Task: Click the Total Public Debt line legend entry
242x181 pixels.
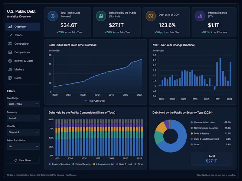Action: (x=95, y=101)
